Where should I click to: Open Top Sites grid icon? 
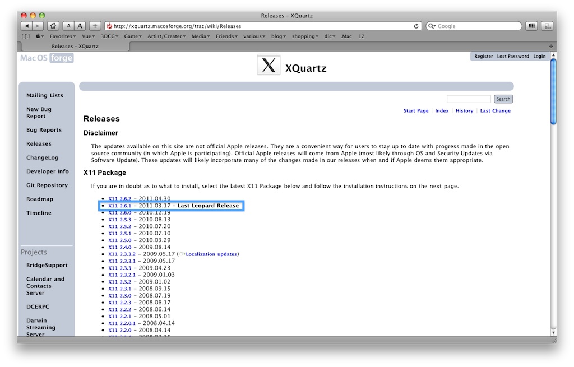pyautogui.click(x=531, y=25)
